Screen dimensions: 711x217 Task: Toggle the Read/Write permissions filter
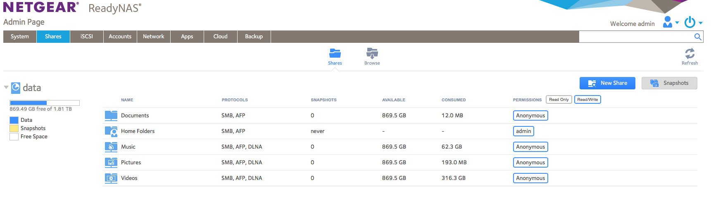[587, 100]
